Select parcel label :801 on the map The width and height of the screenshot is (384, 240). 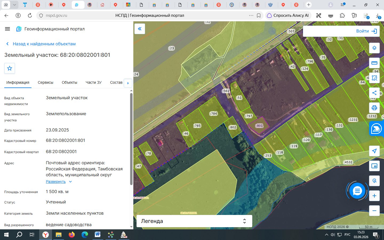[259, 126]
